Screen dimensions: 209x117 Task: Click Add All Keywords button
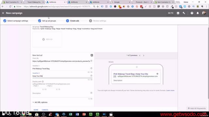(197, 108)
